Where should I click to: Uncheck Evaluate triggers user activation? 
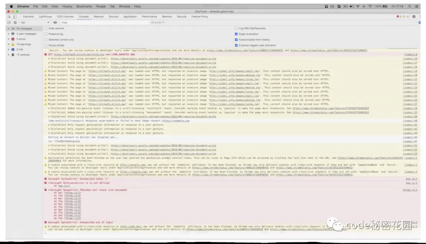coord(236,45)
